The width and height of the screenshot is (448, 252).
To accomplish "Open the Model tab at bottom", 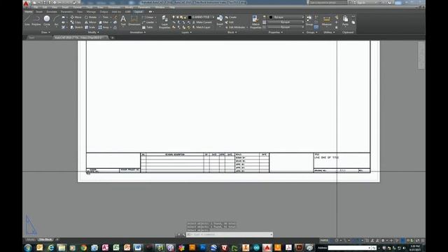I will click(x=30, y=239).
